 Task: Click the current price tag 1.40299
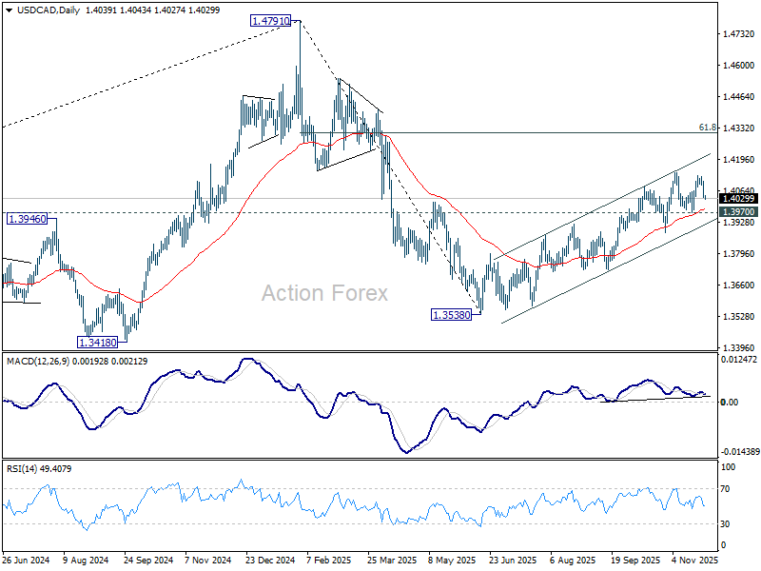point(739,199)
